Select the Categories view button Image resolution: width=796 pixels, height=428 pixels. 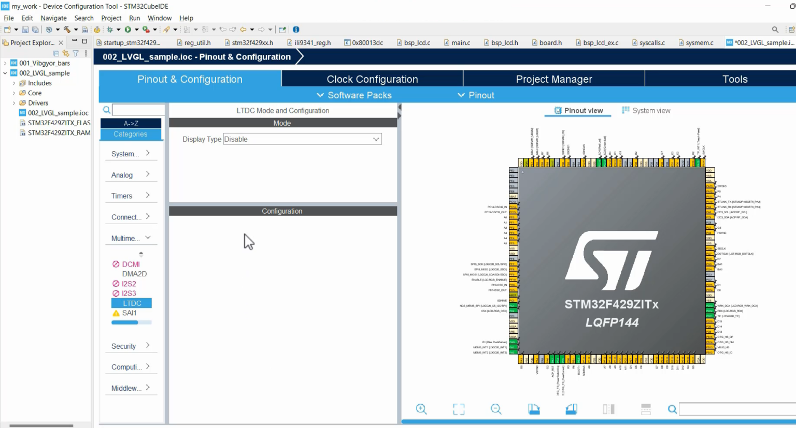[131, 134]
